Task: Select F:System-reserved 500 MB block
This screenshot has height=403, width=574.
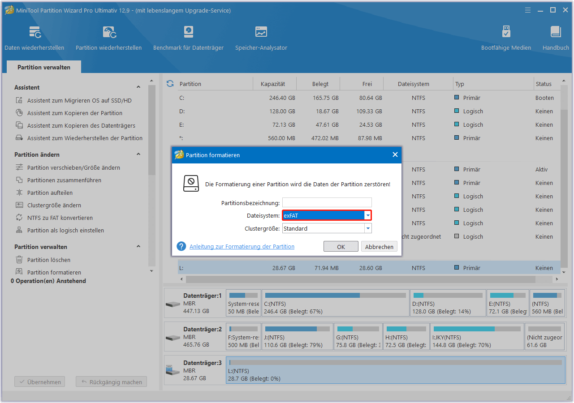Action: click(x=244, y=336)
